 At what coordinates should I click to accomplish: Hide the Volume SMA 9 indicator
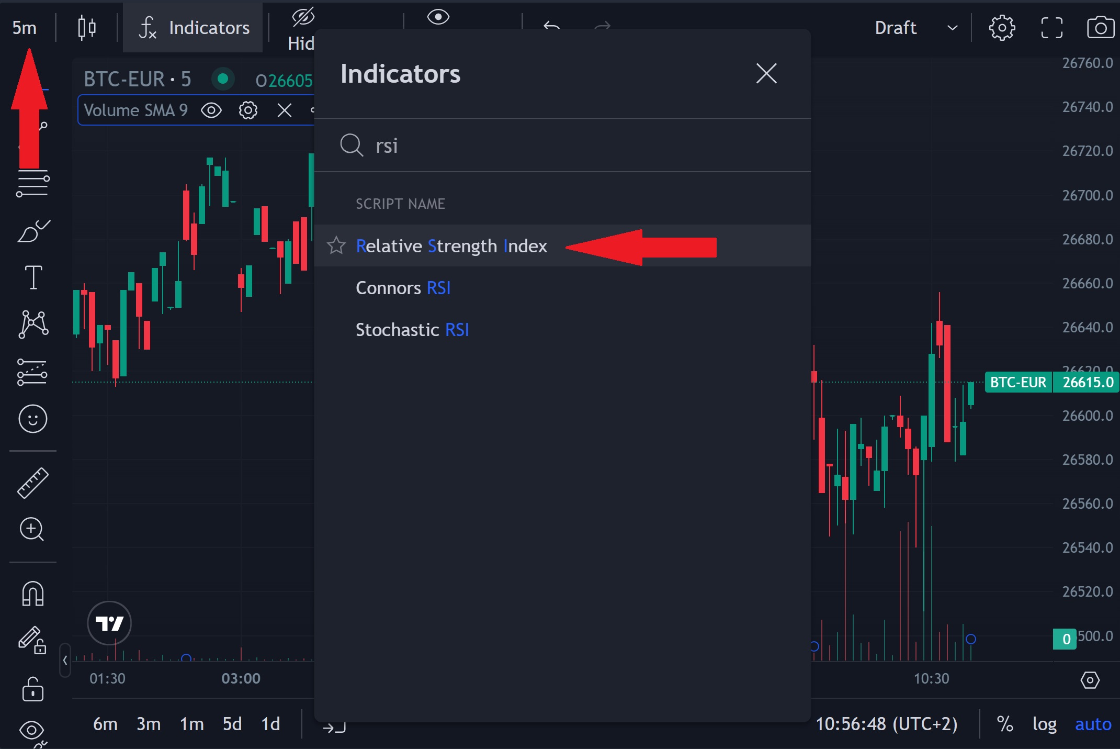211,110
